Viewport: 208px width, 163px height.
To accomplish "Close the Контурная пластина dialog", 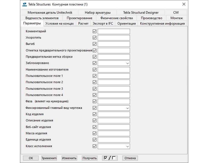I will 184,4.
